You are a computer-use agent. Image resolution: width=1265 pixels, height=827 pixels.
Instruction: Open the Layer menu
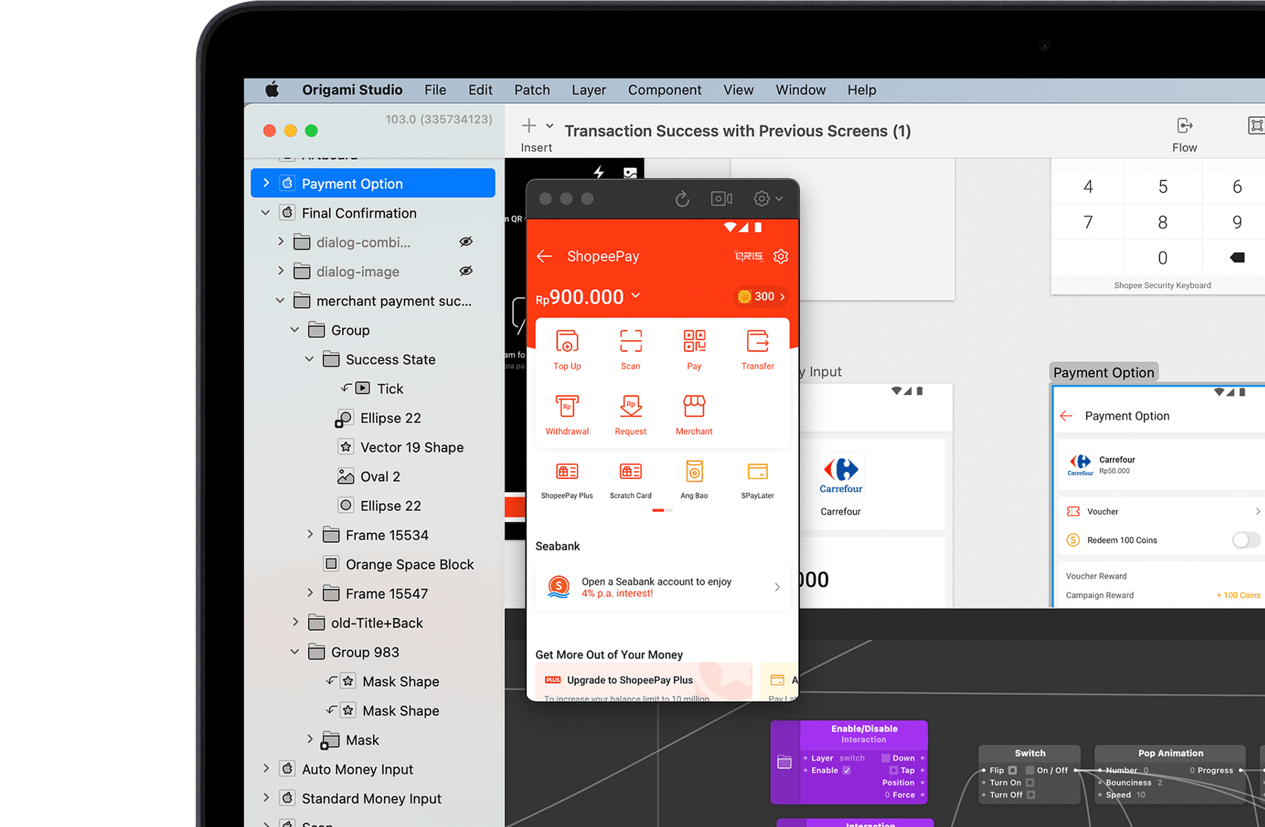click(589, 90)
